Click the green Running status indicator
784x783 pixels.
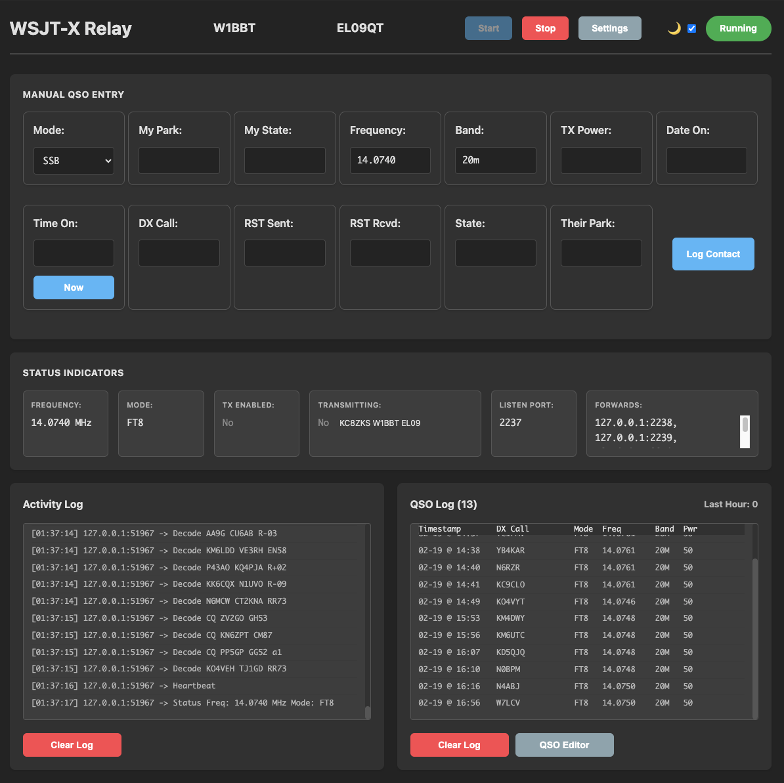coord(738,28)
